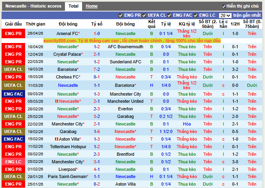
Task: Open the 20 recent matches dropdown
Action: (225, 16)
